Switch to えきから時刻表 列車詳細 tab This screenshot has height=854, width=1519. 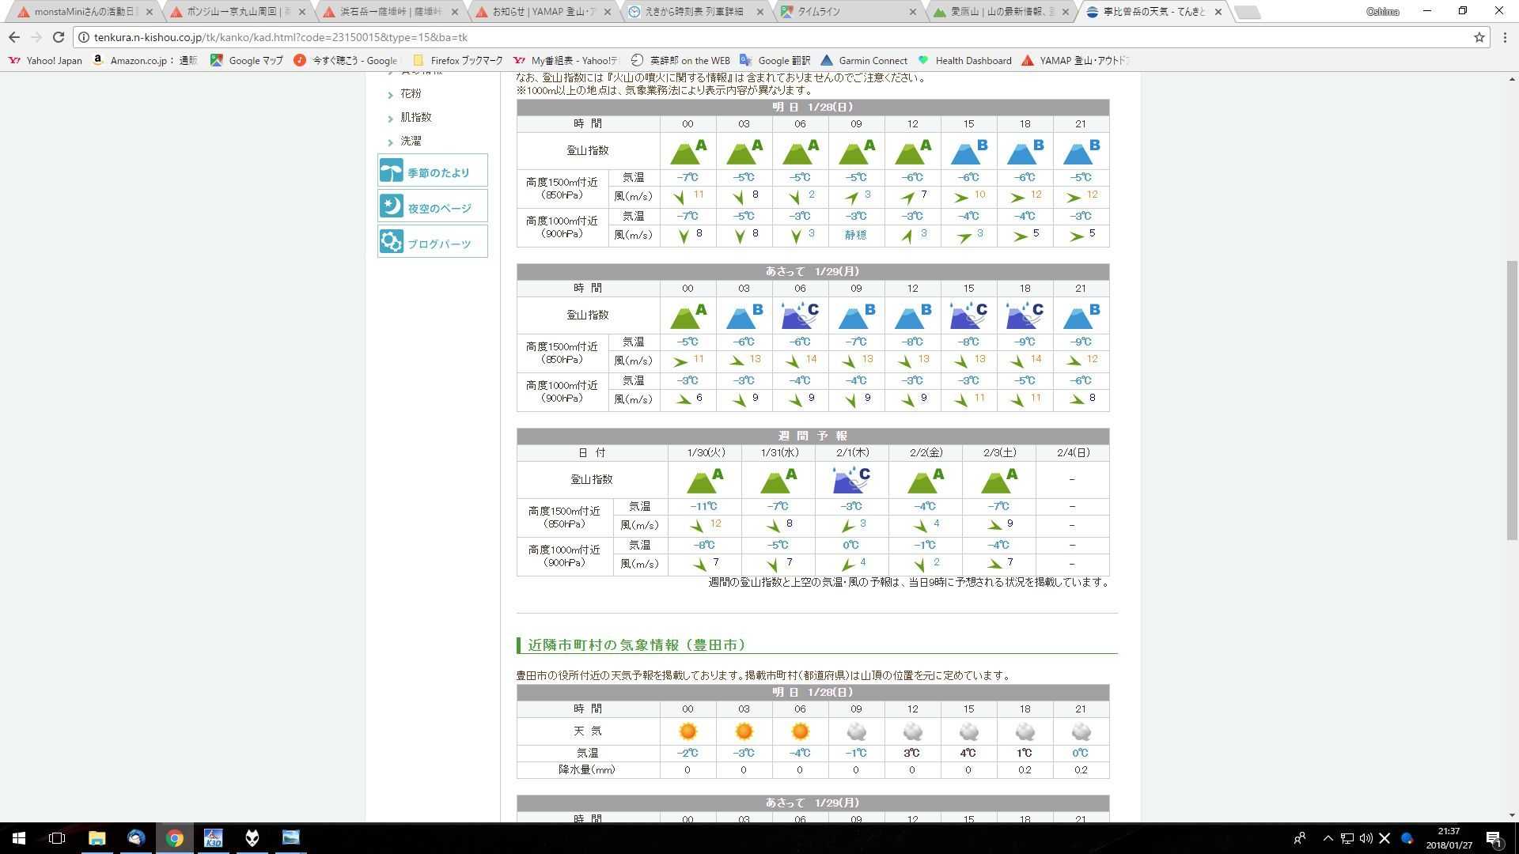click(693, 12)
